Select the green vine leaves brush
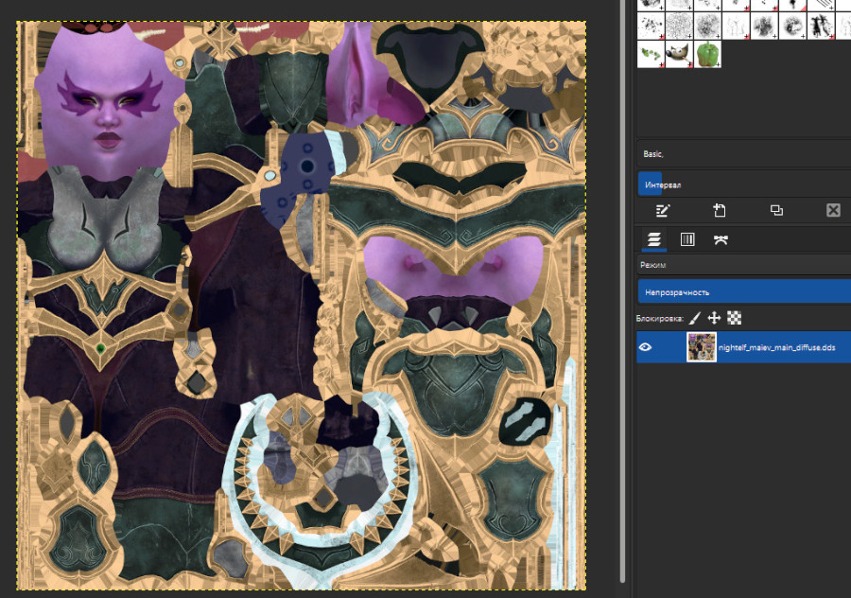851x598 pixels. point(651,54)
